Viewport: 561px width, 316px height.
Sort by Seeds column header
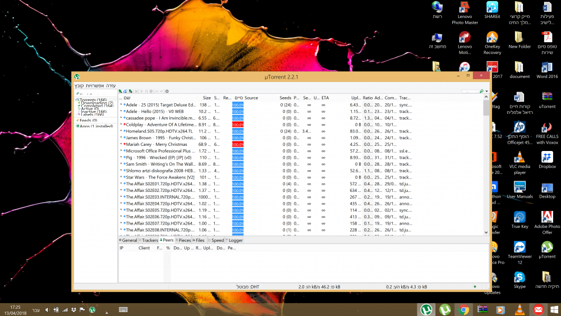(285, 98)
